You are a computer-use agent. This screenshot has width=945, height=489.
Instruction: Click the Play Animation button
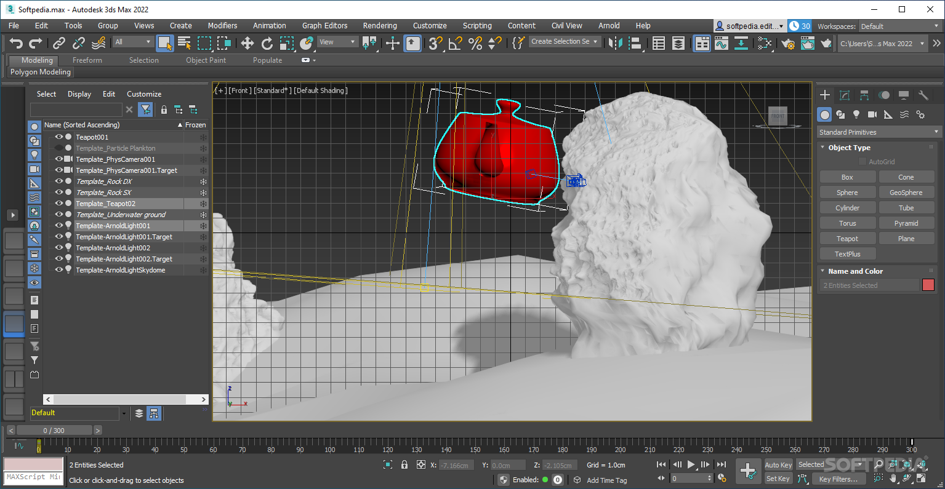pyautogui.click(x=691, y=465)
